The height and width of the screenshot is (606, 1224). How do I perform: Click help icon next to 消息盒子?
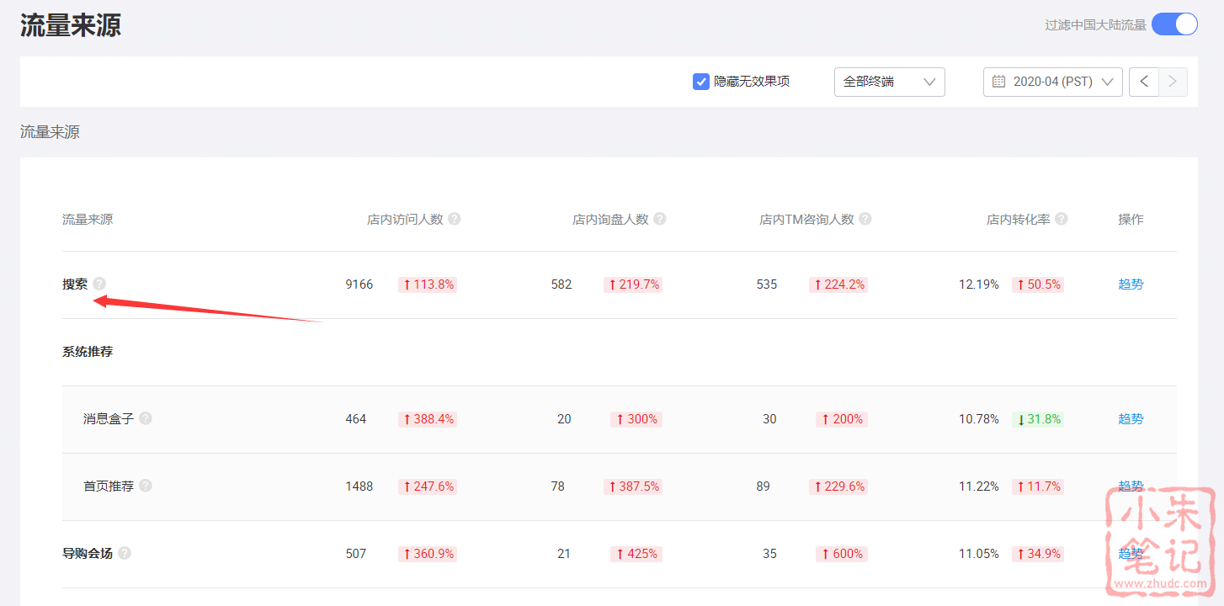point(146,418)
